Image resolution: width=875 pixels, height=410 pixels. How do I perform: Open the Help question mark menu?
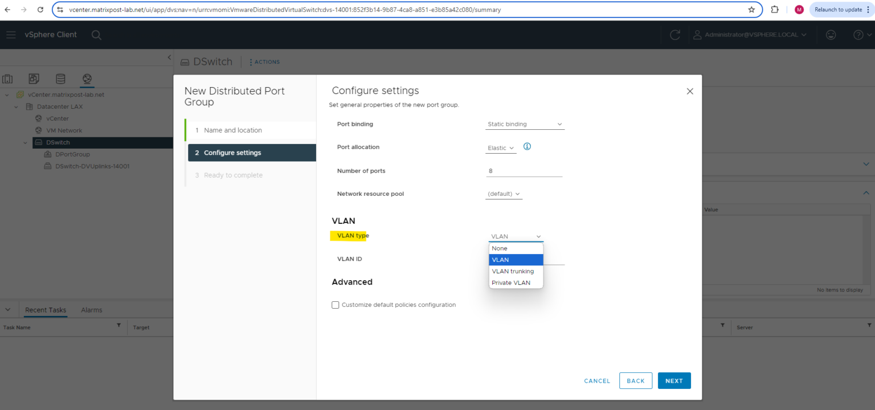pos(857,35)
